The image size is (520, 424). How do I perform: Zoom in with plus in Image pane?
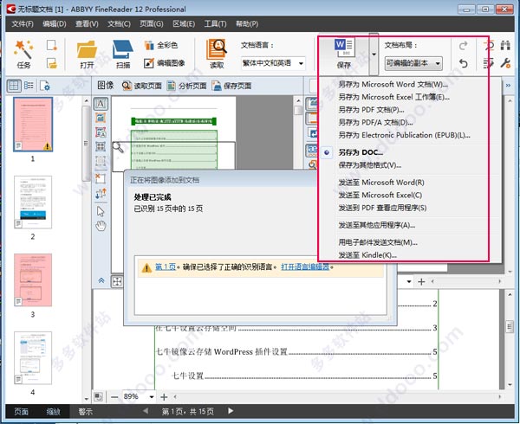click(x=164, y=397)
